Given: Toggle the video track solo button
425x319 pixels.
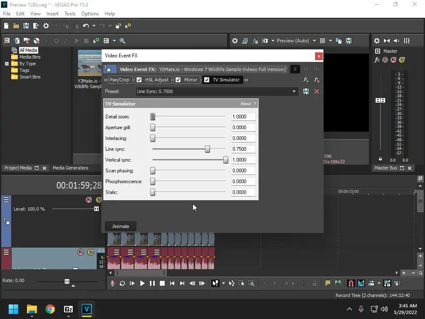Looking at the screenshot, I should point(98,200).
